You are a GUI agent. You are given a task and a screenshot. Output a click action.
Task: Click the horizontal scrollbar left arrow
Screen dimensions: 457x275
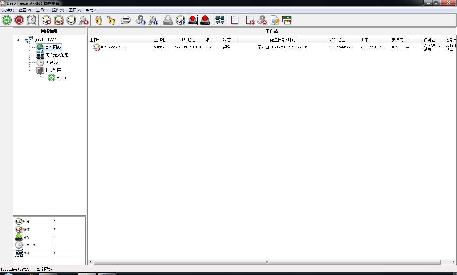point(91,262)
